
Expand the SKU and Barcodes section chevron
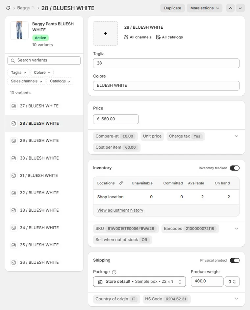[237, 229]
